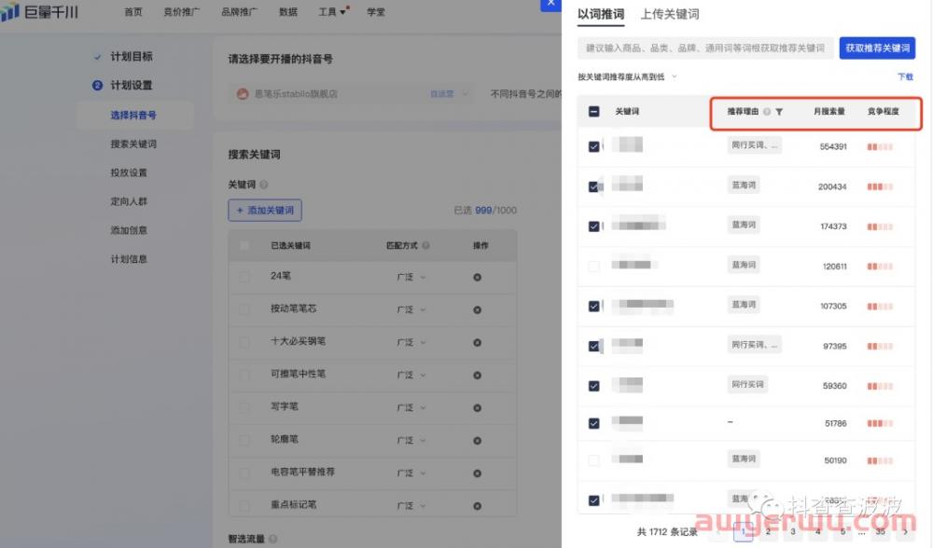Click competition level bar for 554391 row

(880, 147)
